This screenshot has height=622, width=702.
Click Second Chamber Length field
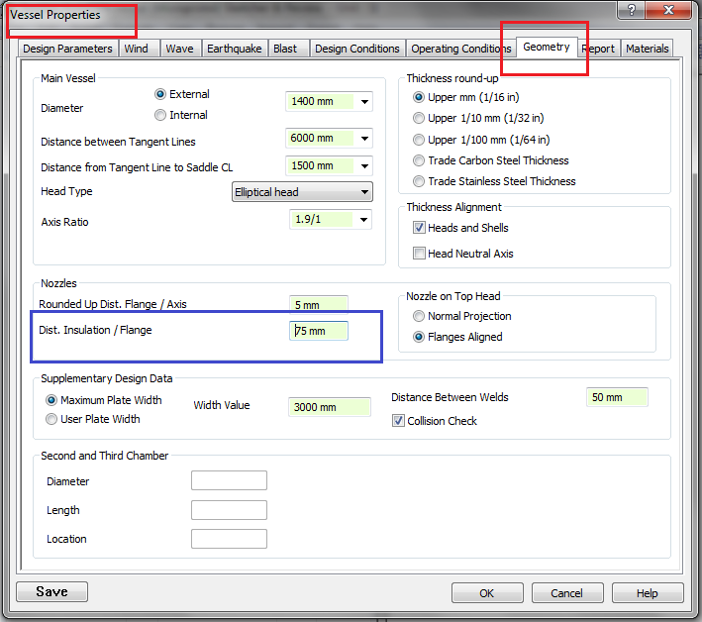[x=230, y=510]
